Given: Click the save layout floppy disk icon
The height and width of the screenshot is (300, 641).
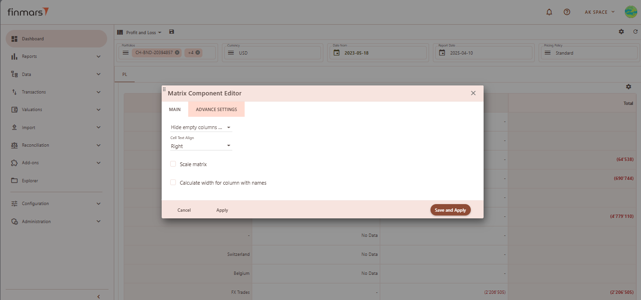Looking at the screenshot, I should [x=172, y=32].
